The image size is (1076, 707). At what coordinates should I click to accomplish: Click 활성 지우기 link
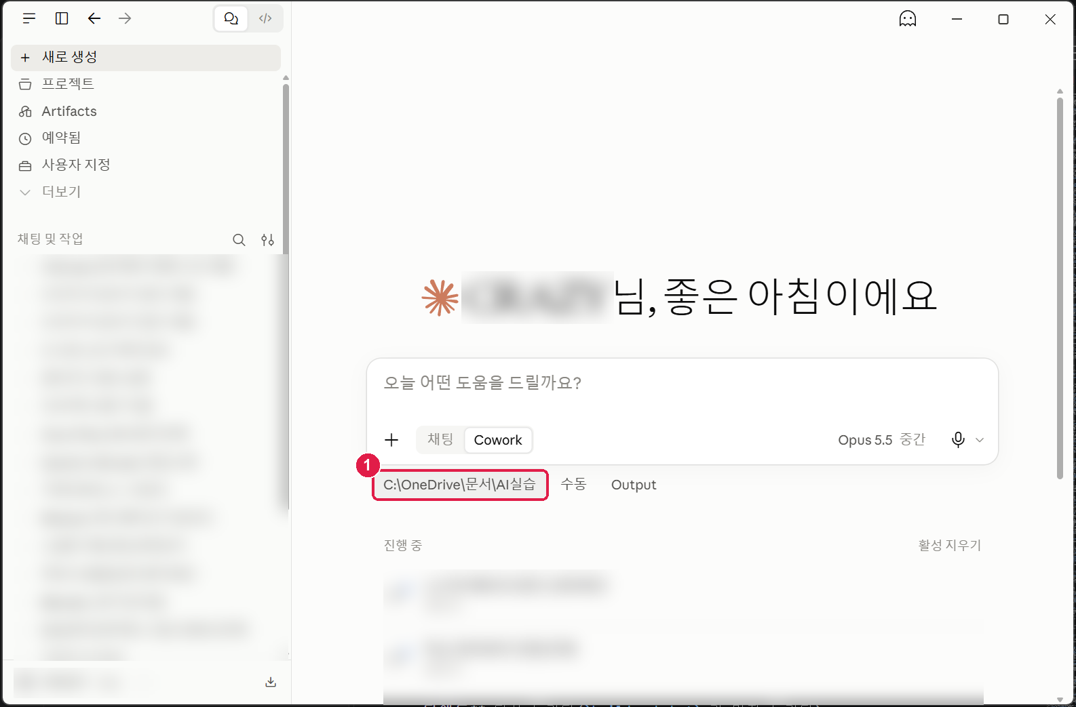950,546
